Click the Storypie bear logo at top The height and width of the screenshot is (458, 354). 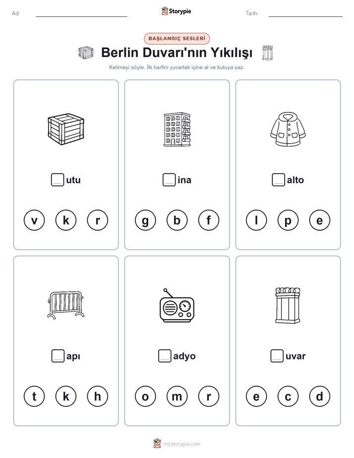pos(165,11)
